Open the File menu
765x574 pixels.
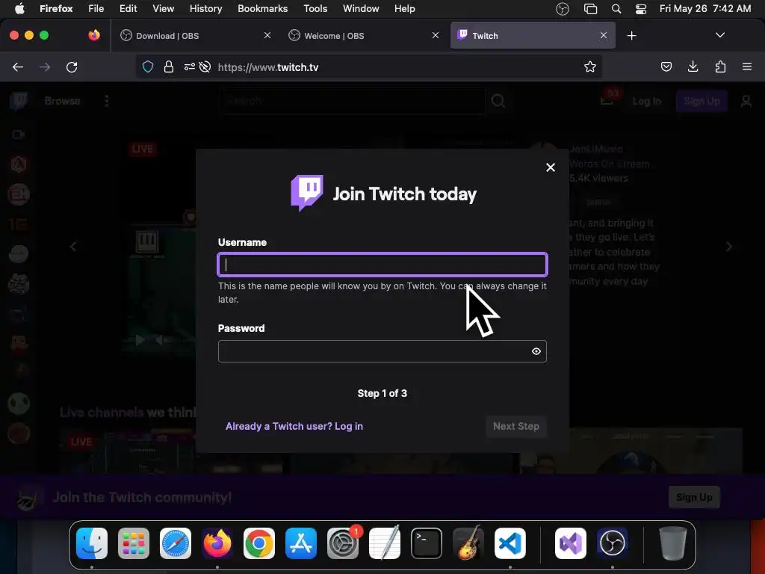click(x=96, y=8)
